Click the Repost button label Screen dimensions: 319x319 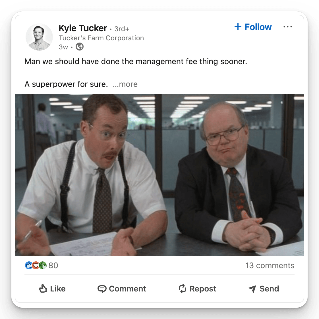pyautogui.click(x=203, y=289)
